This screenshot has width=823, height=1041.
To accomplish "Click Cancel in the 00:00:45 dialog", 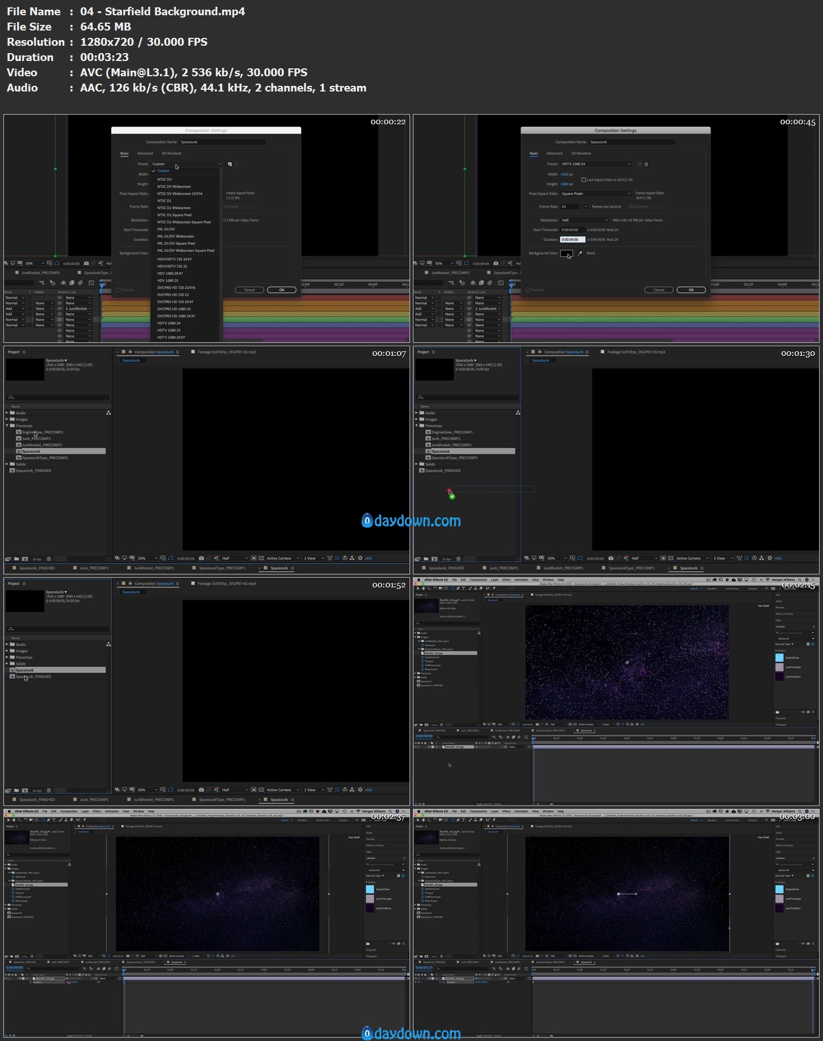I will point(659,290).
